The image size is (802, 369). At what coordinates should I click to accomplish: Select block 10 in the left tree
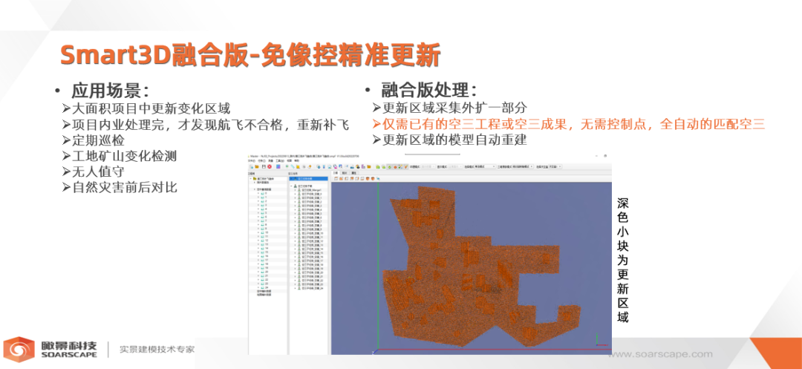(x=264, y=232)
